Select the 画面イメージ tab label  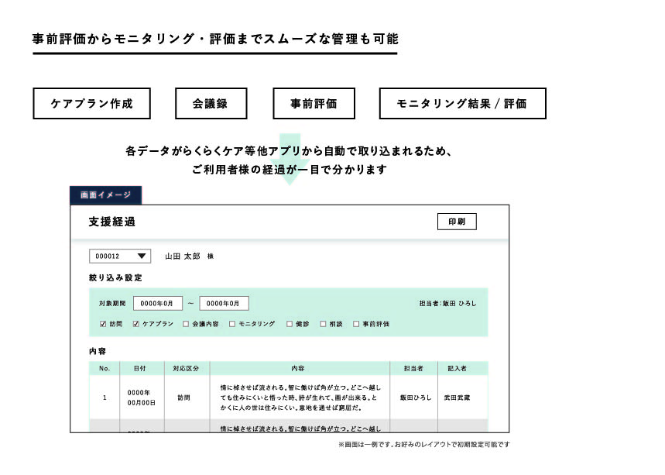point(105,194)
